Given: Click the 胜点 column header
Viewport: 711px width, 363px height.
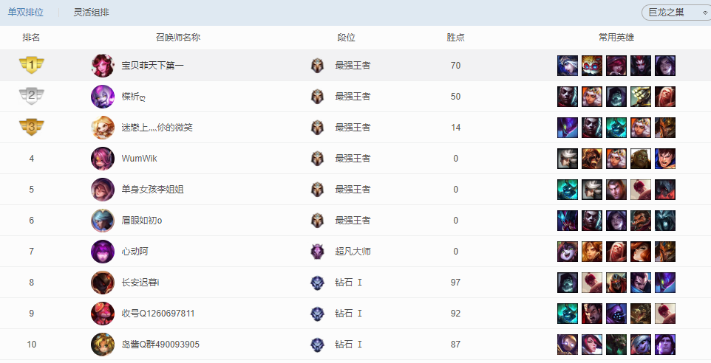Looking at the screenshot, I should coord(455,38).
